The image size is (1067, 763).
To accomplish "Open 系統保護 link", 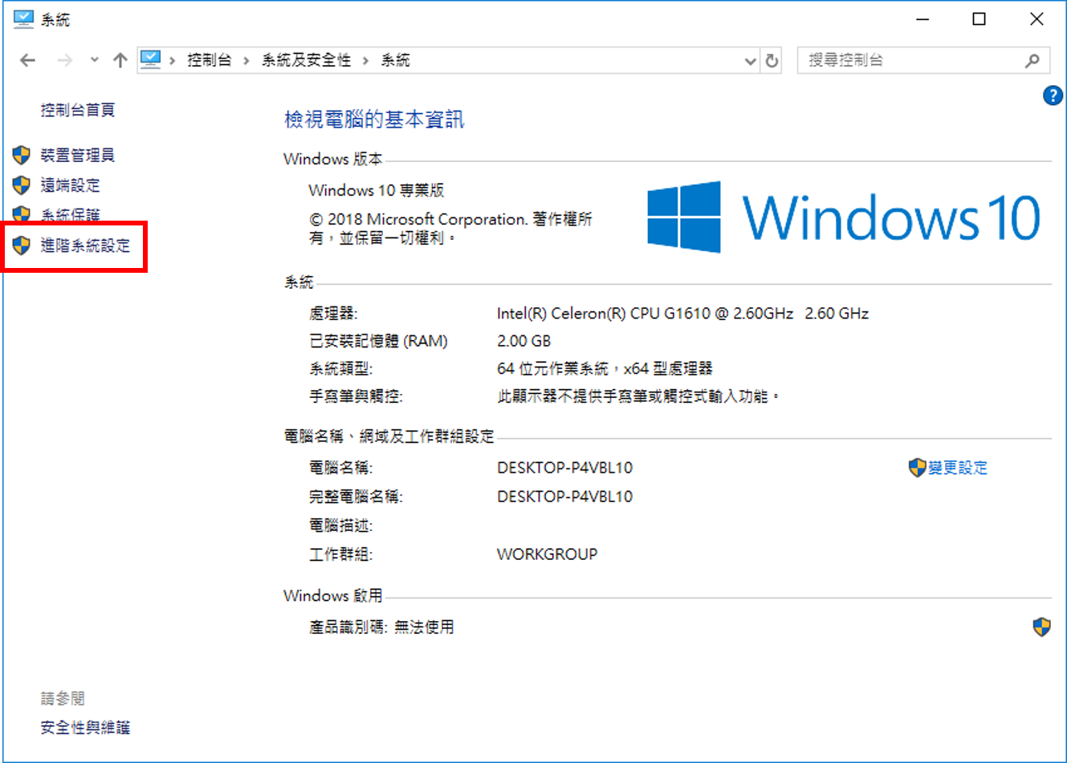I will pyautogui.click(x=71, y=215).
